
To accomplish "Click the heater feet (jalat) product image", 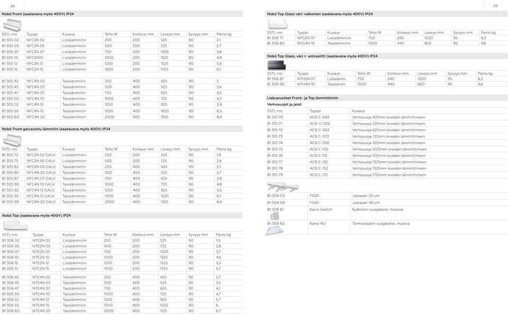I will coord(283,186).
